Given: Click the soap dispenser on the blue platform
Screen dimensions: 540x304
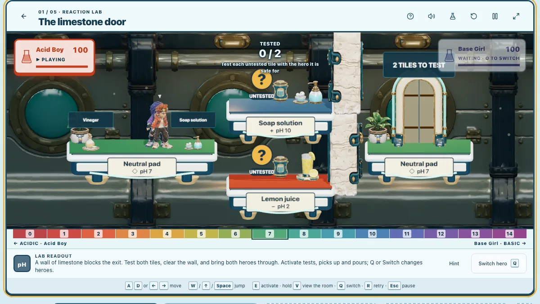Looking at the screenshot, I should pyautogui.click(x=315, y=92).
